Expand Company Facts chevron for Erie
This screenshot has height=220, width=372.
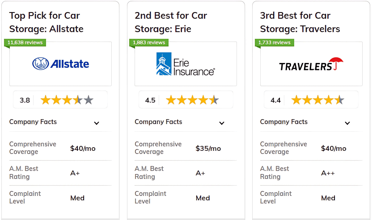222,123
